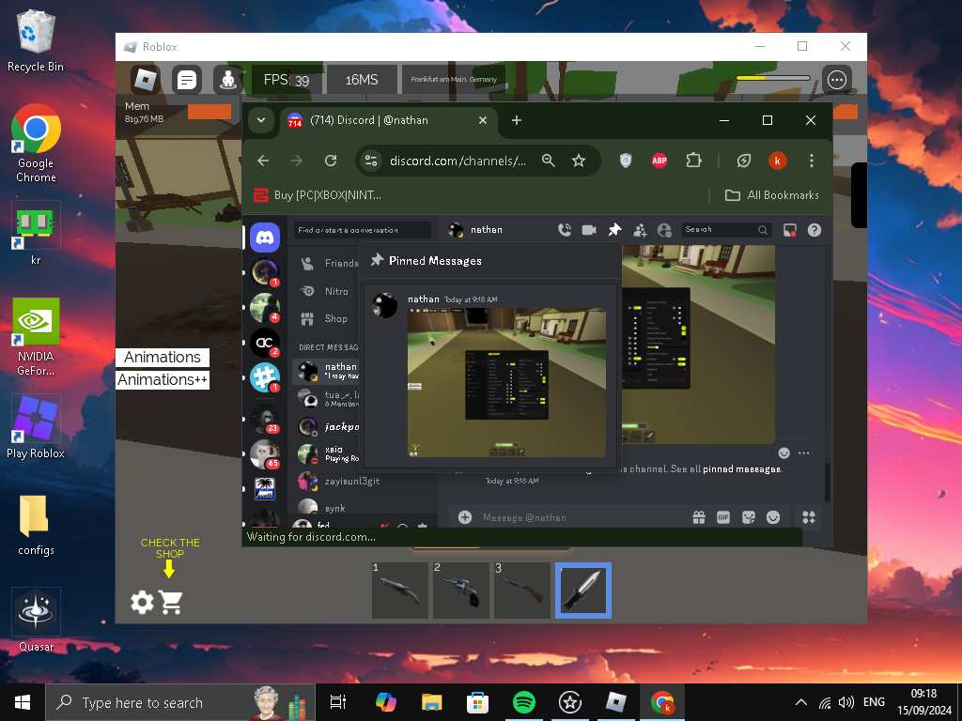Open Chrome zoom magnifier icon in address bar
The width and height of the screenshot is (962, 721).
[x=549, y=161]
